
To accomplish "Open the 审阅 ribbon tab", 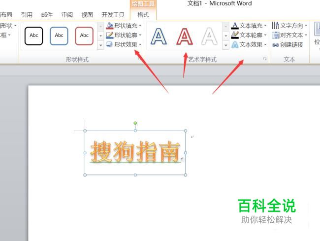I will (67, 15).
